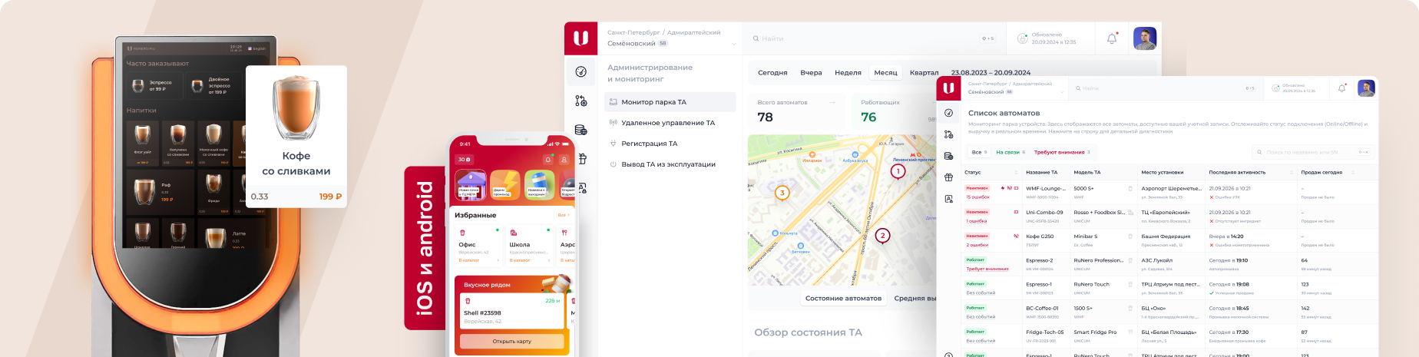This screenshot has width=1419, height=357.
Task: Select 'Монитор парка ТА' menu item
Action: 670,102
